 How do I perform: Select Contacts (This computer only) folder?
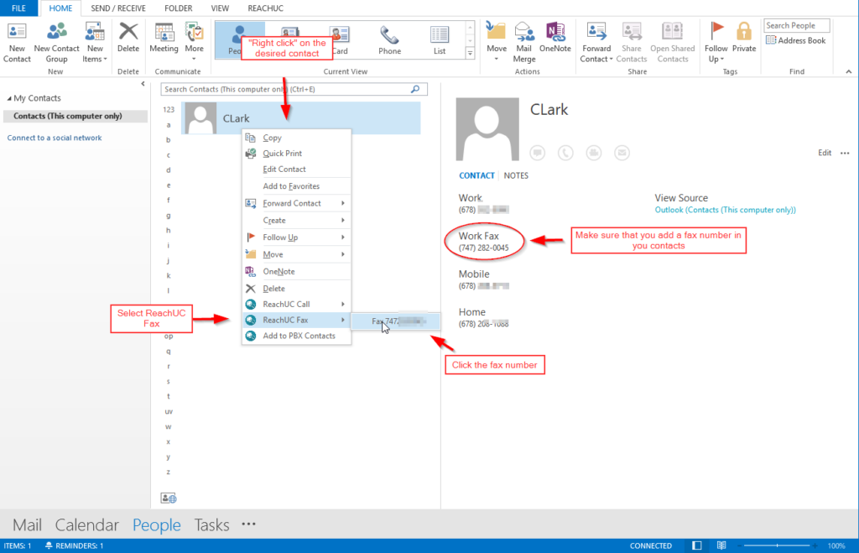tap(75, 116)
